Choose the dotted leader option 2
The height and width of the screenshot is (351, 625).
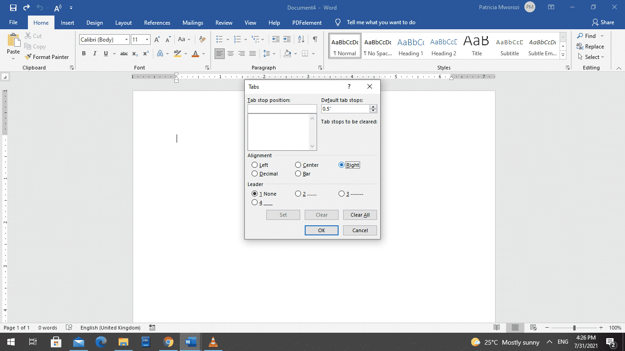pos(298,193)
